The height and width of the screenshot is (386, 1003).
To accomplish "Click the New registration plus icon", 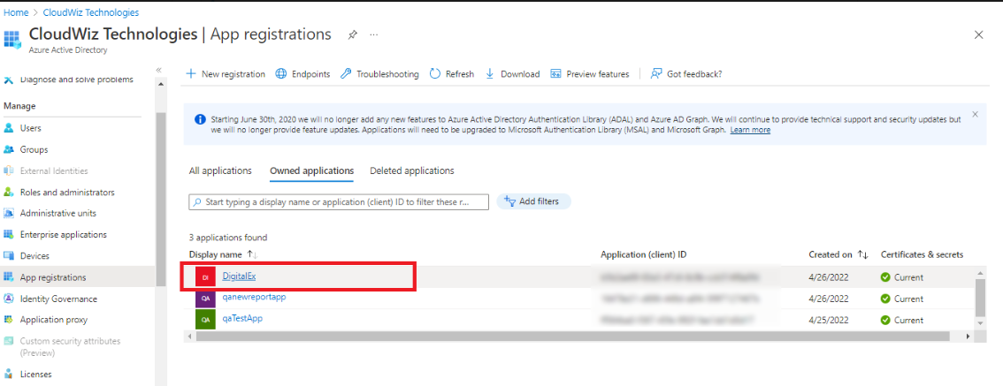I will (x=191, y=74).
